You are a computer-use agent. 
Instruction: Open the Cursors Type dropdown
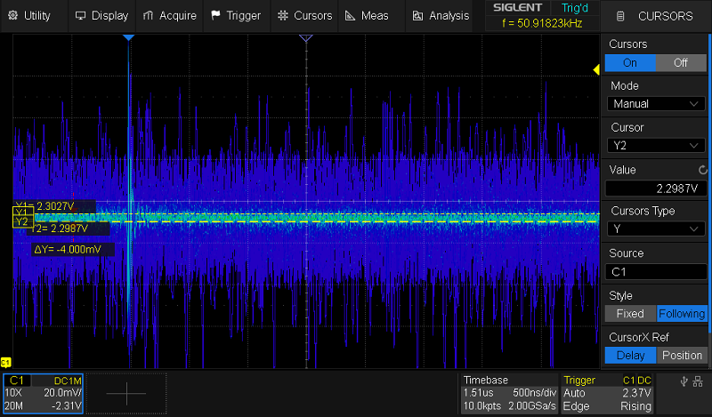pos(656,229)
